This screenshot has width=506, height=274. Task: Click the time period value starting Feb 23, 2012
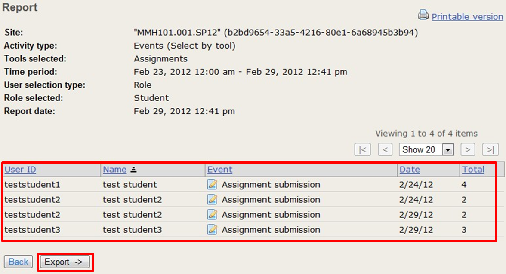(241, 72)
